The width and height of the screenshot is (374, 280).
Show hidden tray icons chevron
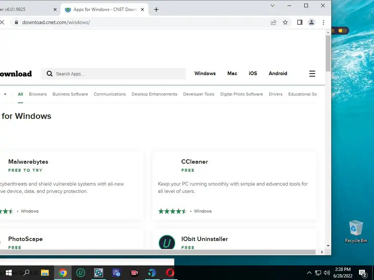(309, 273)
